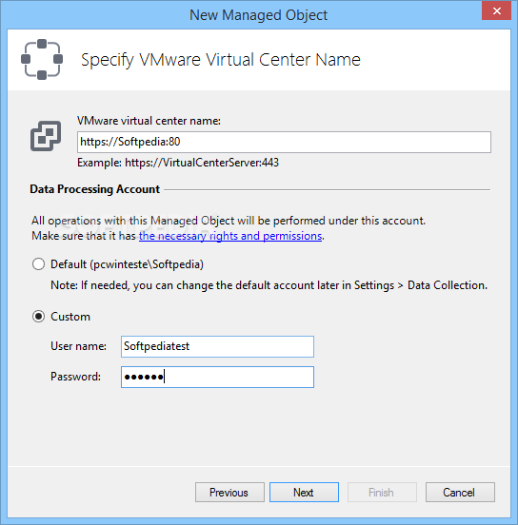
Task: Select the Default account radio button
Action: 38,264
